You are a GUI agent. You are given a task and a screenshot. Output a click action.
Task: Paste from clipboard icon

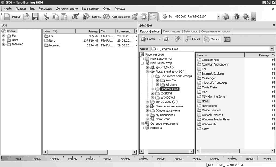click(64, 17)
